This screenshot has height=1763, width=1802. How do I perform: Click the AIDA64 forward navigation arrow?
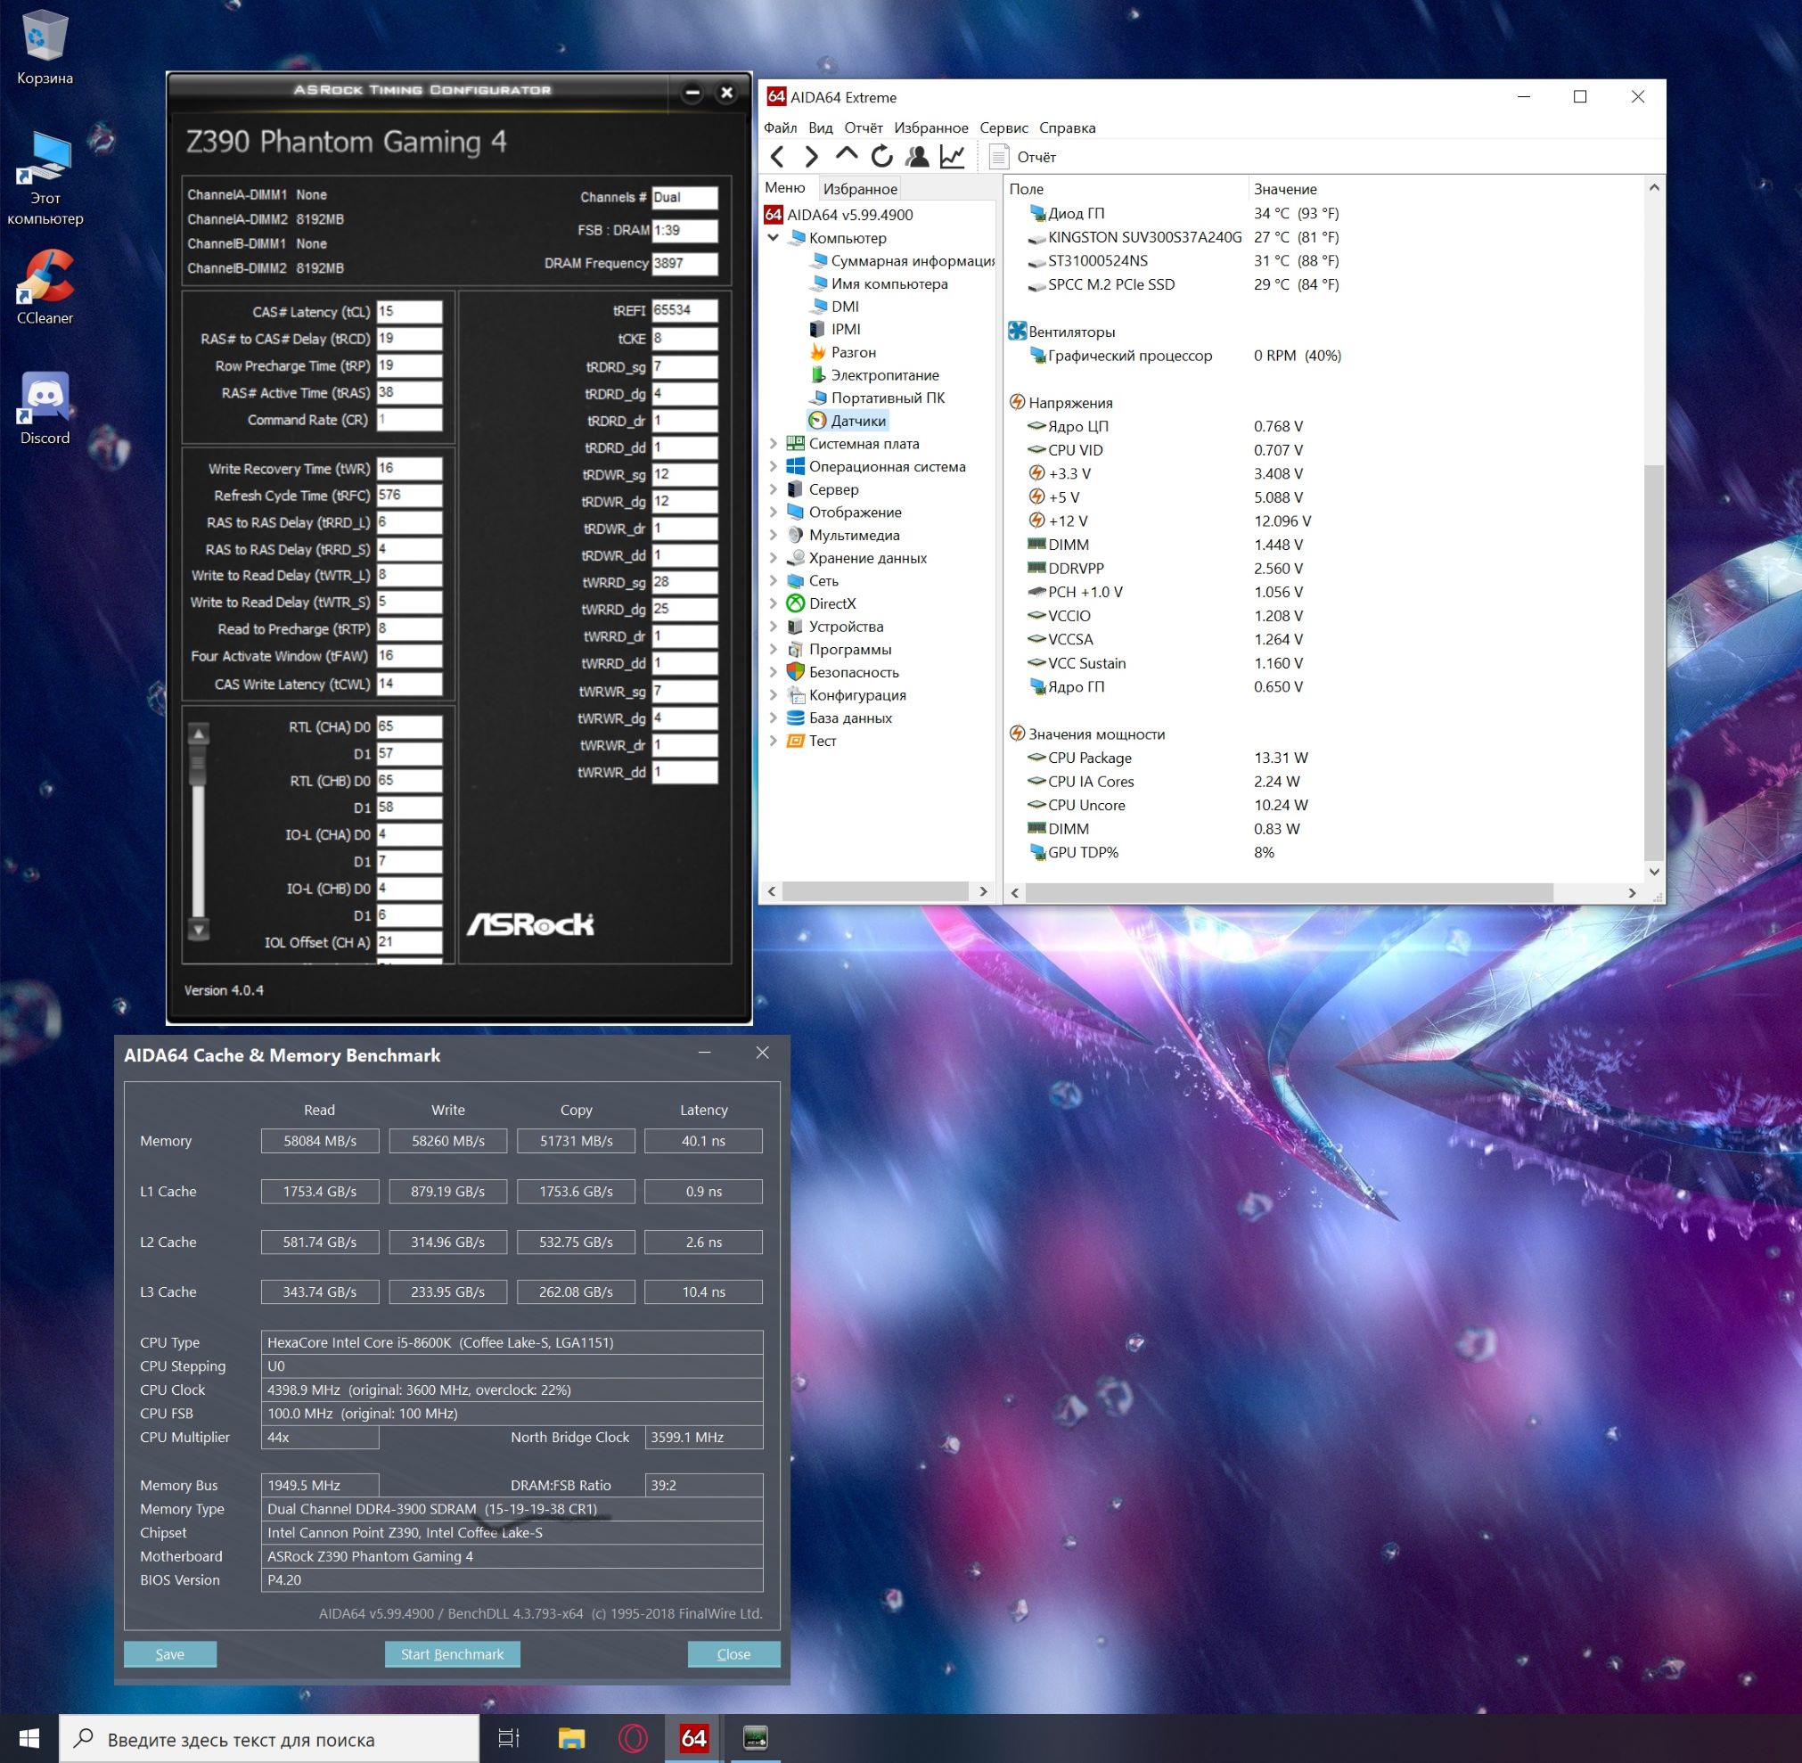tap(811, 157)
